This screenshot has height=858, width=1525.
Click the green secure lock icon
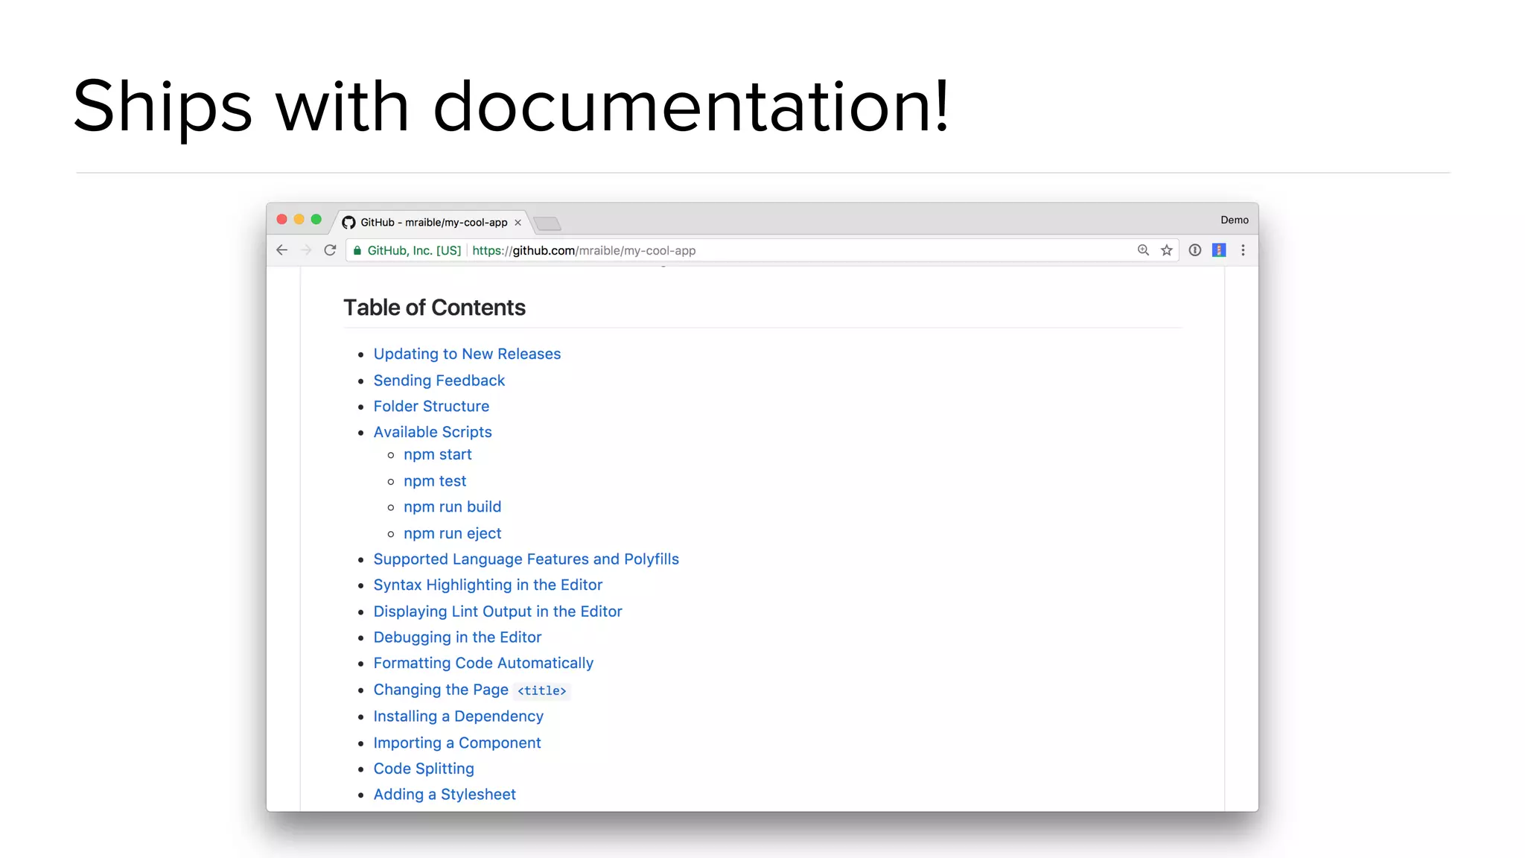coord(357,250)
